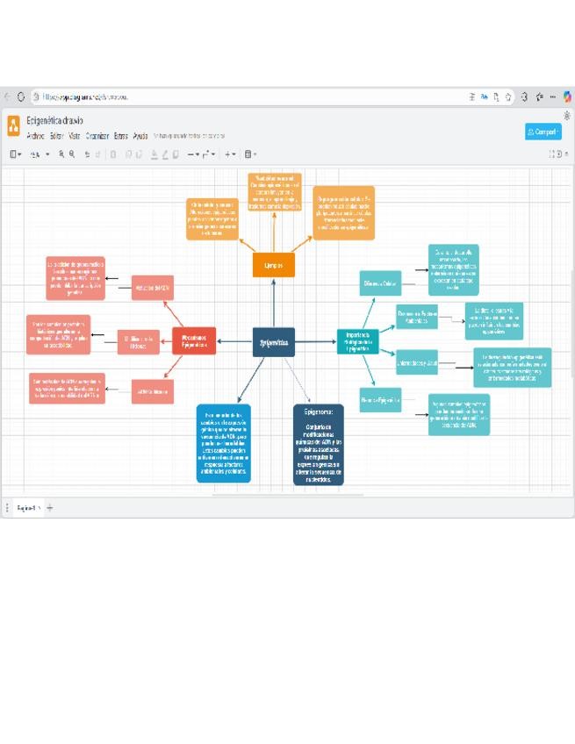Expand the connection style dropdown arrow

click(198, 154)
